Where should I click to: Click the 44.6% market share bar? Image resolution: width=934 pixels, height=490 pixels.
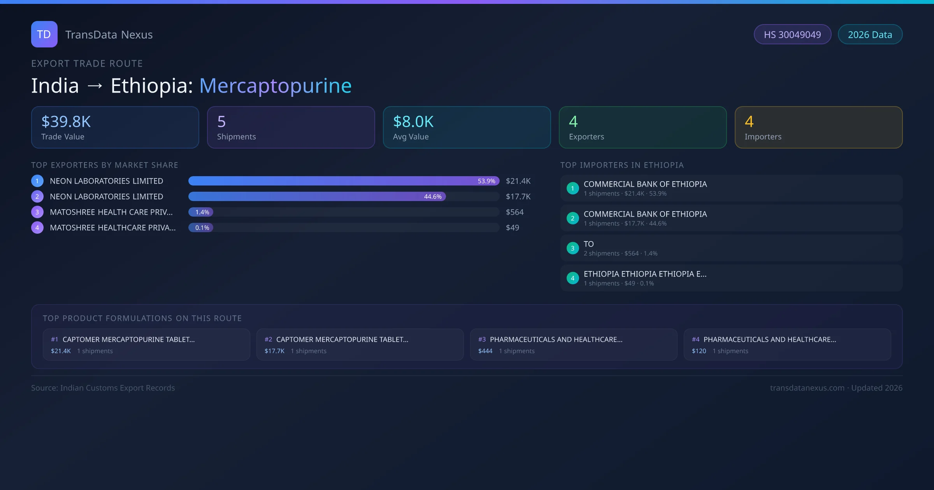(316, 196)
